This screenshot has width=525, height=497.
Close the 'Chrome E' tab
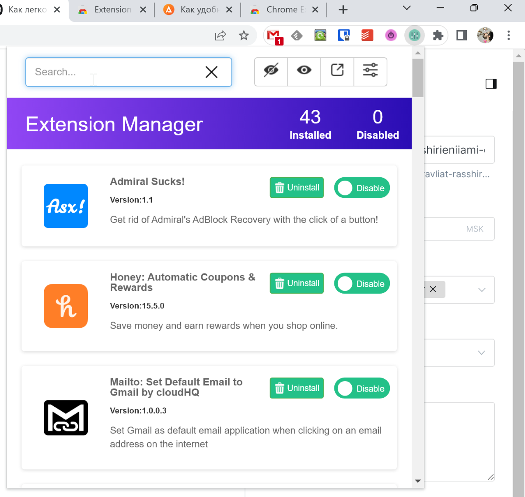point(315,10)
